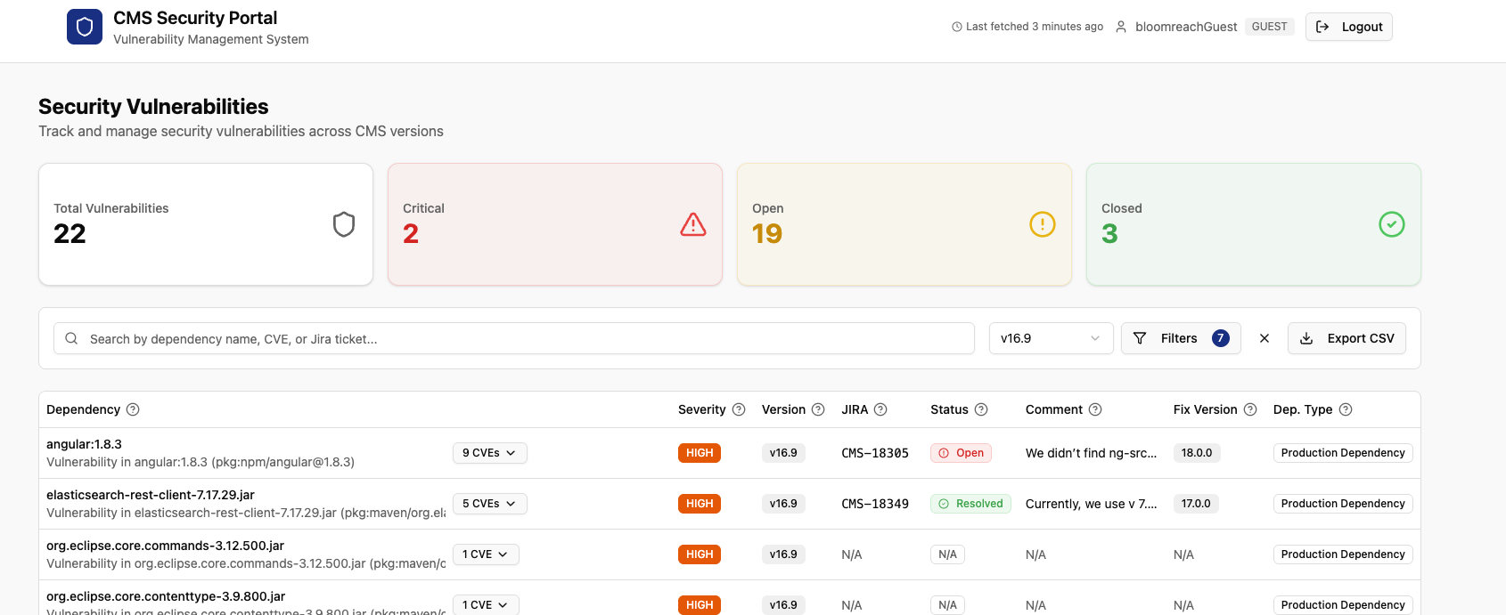
Task: Click help icon next to Severity header
Action: pos(739,409)
